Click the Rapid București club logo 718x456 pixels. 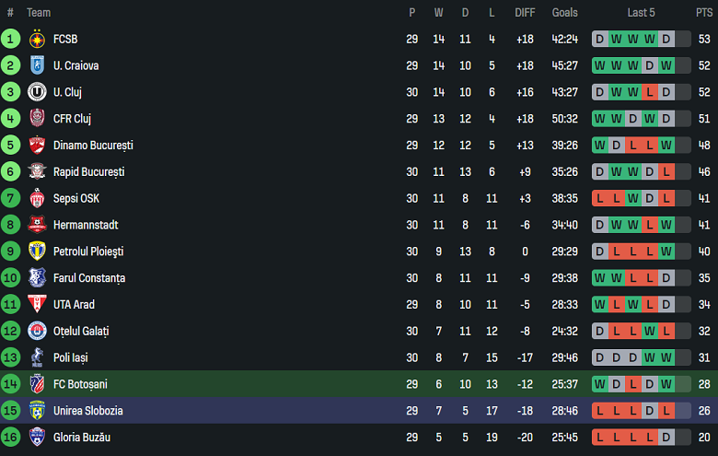[x=37, y=172]
